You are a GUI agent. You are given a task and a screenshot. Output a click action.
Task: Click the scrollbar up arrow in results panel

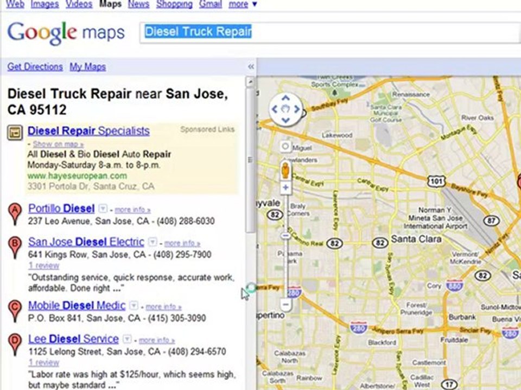click(251, 82)
